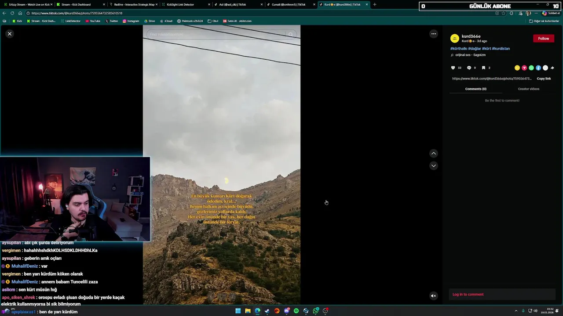
Task: Click the yellow share icon
Action: coord(517,68)
